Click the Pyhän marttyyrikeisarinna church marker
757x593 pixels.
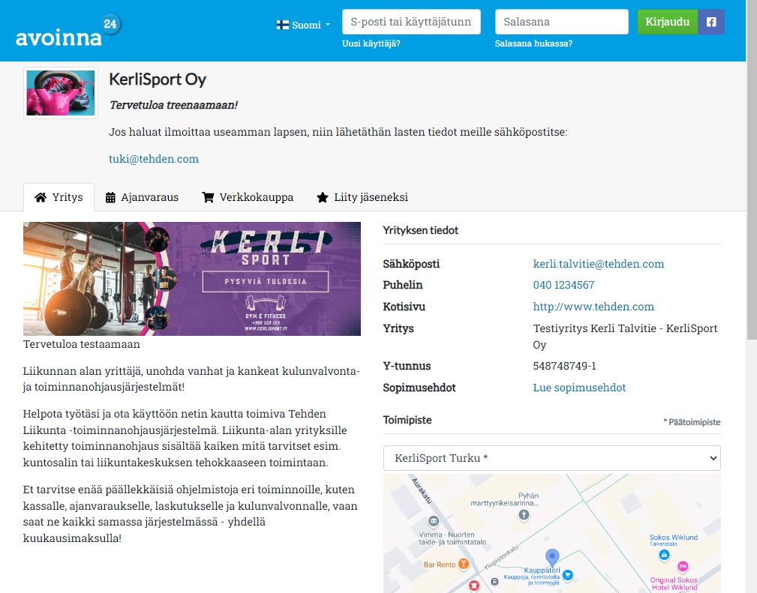[524, 515]
